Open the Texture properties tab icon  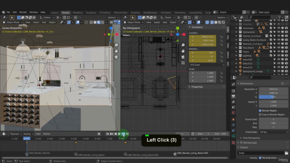[233, 143]
